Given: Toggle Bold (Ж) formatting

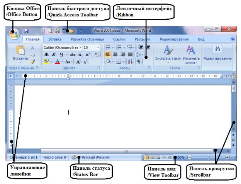Looking at the screenshot, I should tap(46, 55).
